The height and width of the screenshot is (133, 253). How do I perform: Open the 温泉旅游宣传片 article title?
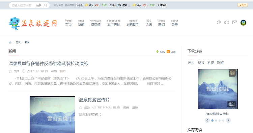(x=94, y=100)
